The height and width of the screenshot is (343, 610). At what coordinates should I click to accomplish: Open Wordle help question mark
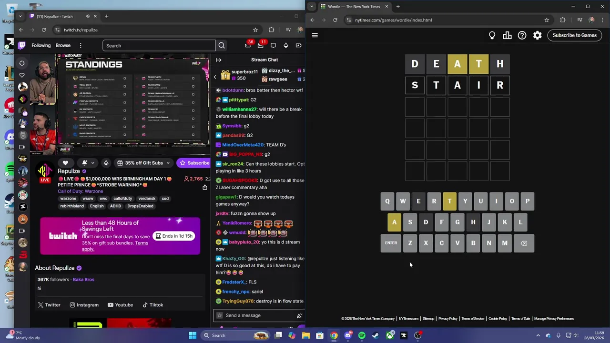tap(522, 35)
